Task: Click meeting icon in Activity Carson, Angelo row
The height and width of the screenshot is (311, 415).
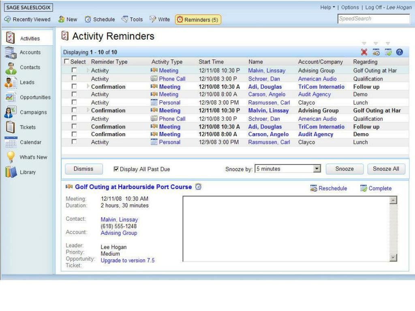Action: 154,94
